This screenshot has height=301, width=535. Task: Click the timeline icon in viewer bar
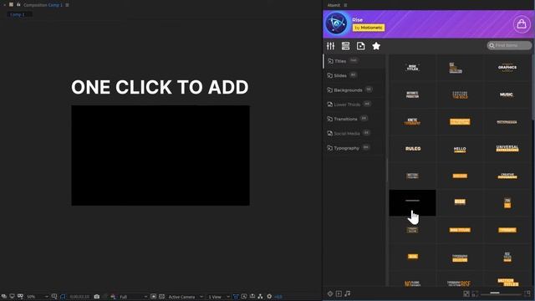click(x=252, y=297)
